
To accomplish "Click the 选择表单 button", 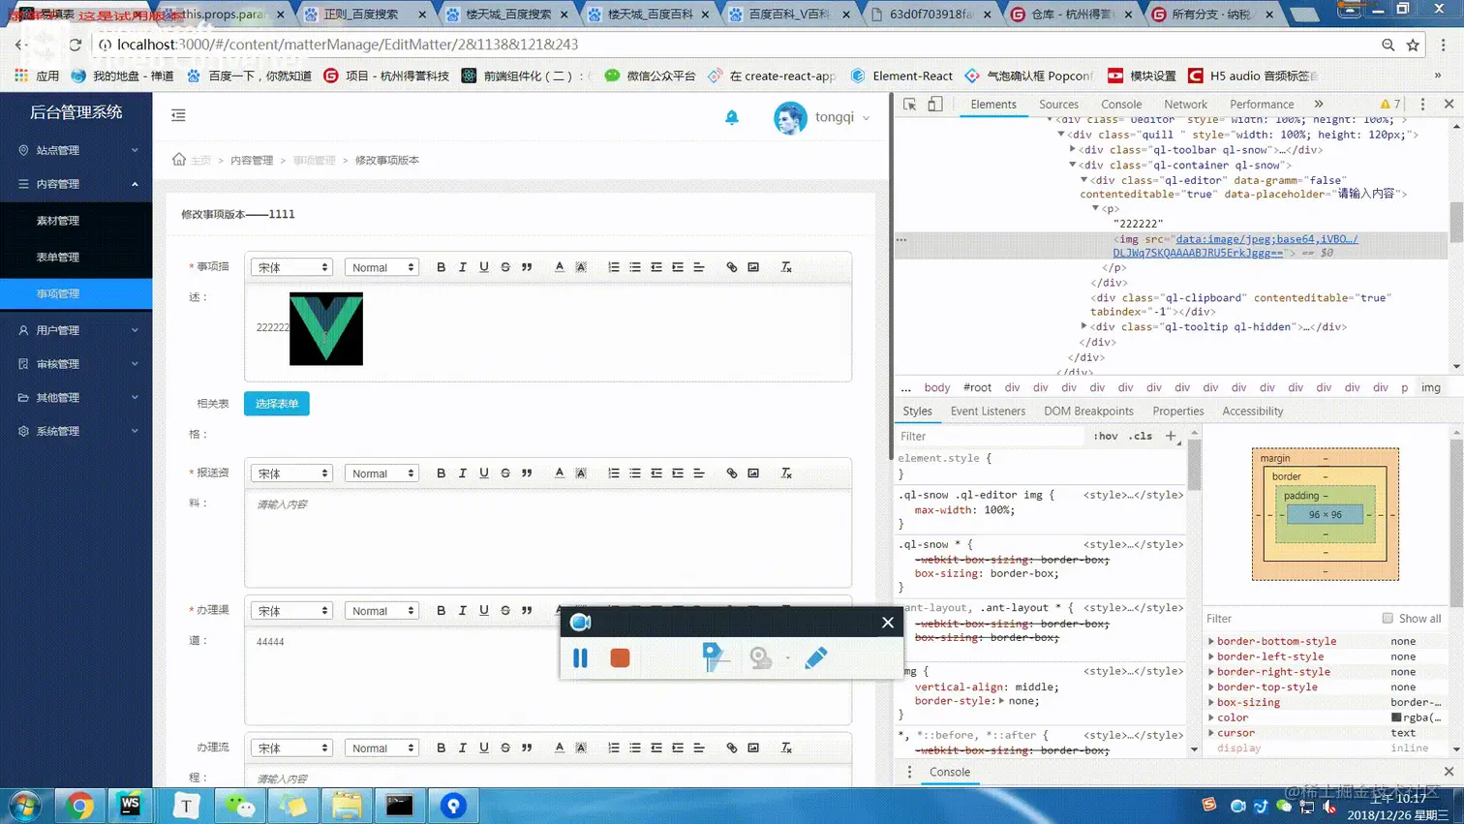I will (279, 404).
